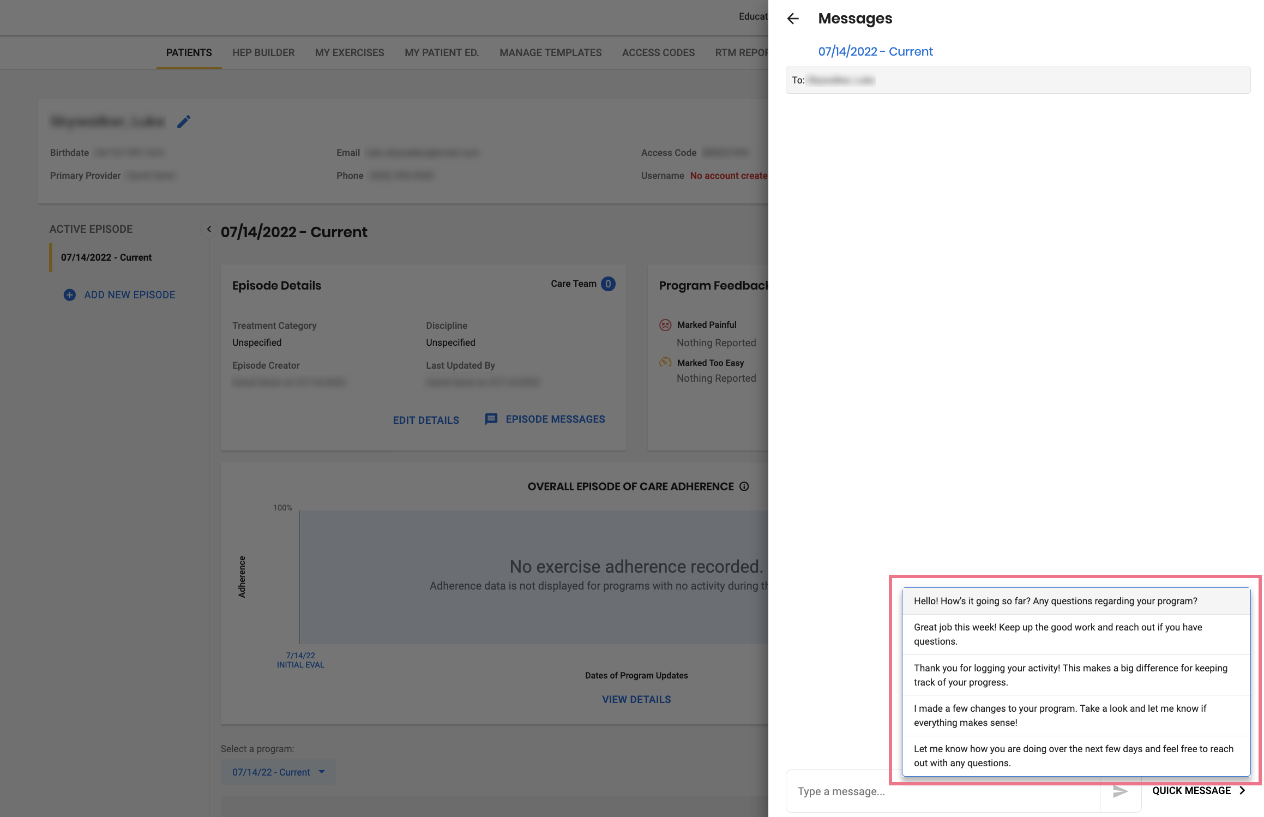This screenshot has width=1264, height=817.
Task: Select the 07/14/2022 - Current episode
Action: [x=106, y=257]
